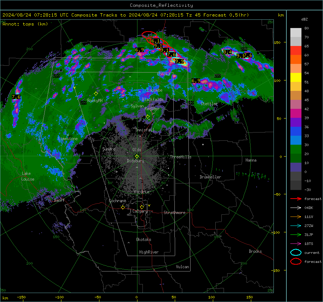Click the Vulcan town label

[x=182, y=267]
